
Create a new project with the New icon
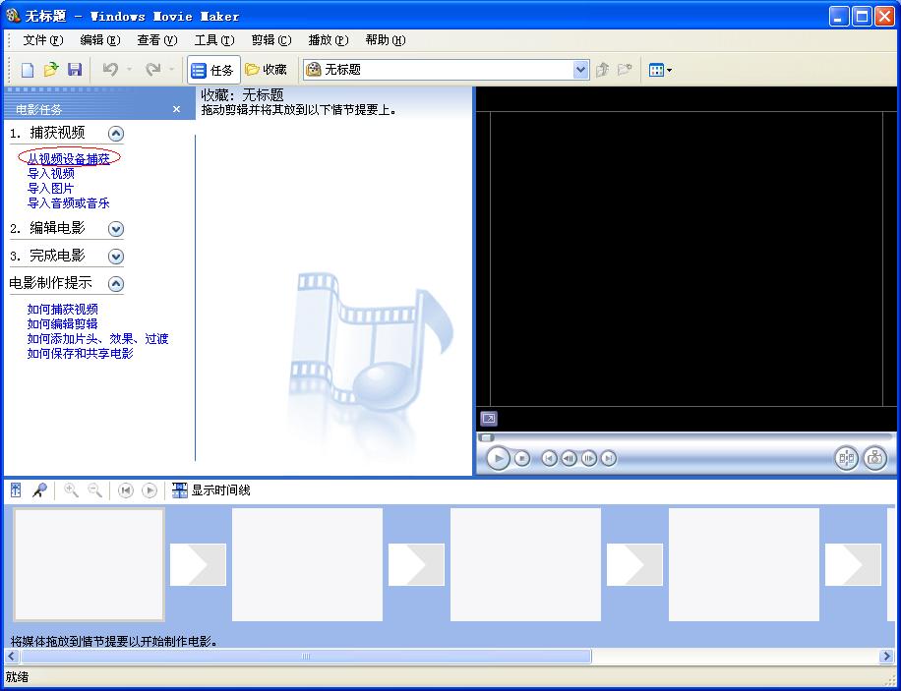(27, 69)
